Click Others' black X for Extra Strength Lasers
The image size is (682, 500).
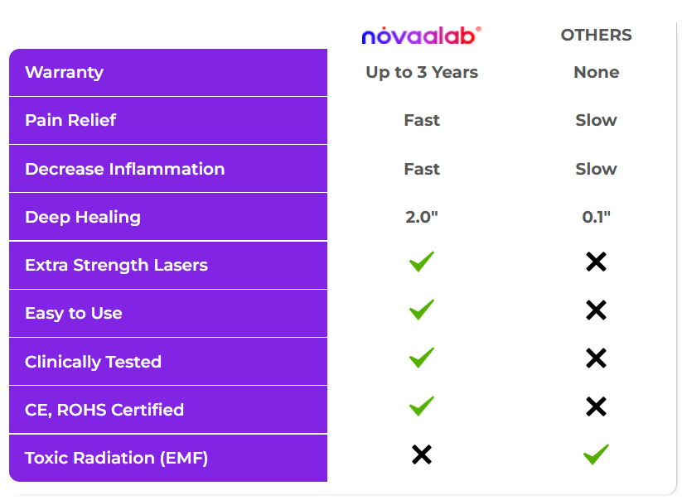click(596, 262)
